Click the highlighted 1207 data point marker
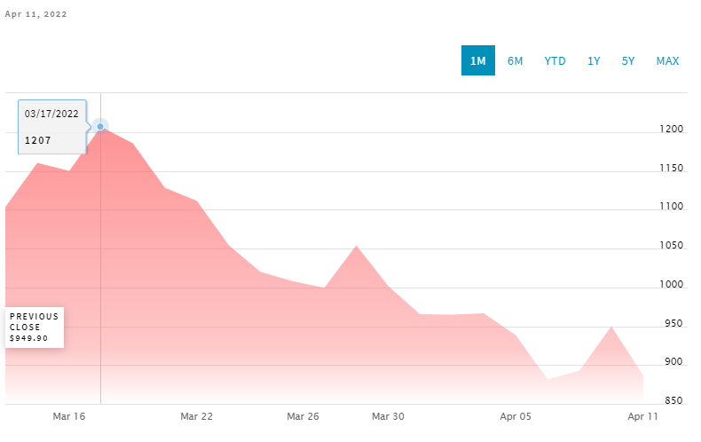This screenshot has width=701, height=442. tap(100, 127)
